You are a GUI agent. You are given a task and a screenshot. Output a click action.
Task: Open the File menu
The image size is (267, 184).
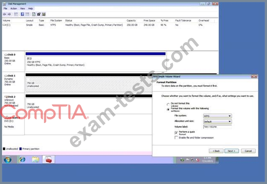(5, 9)
